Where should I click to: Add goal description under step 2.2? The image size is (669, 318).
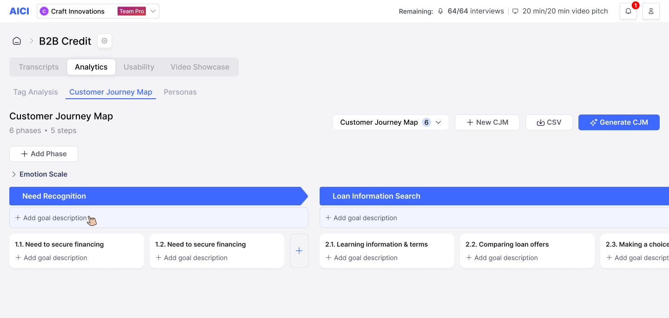click(x=502, y=258)
